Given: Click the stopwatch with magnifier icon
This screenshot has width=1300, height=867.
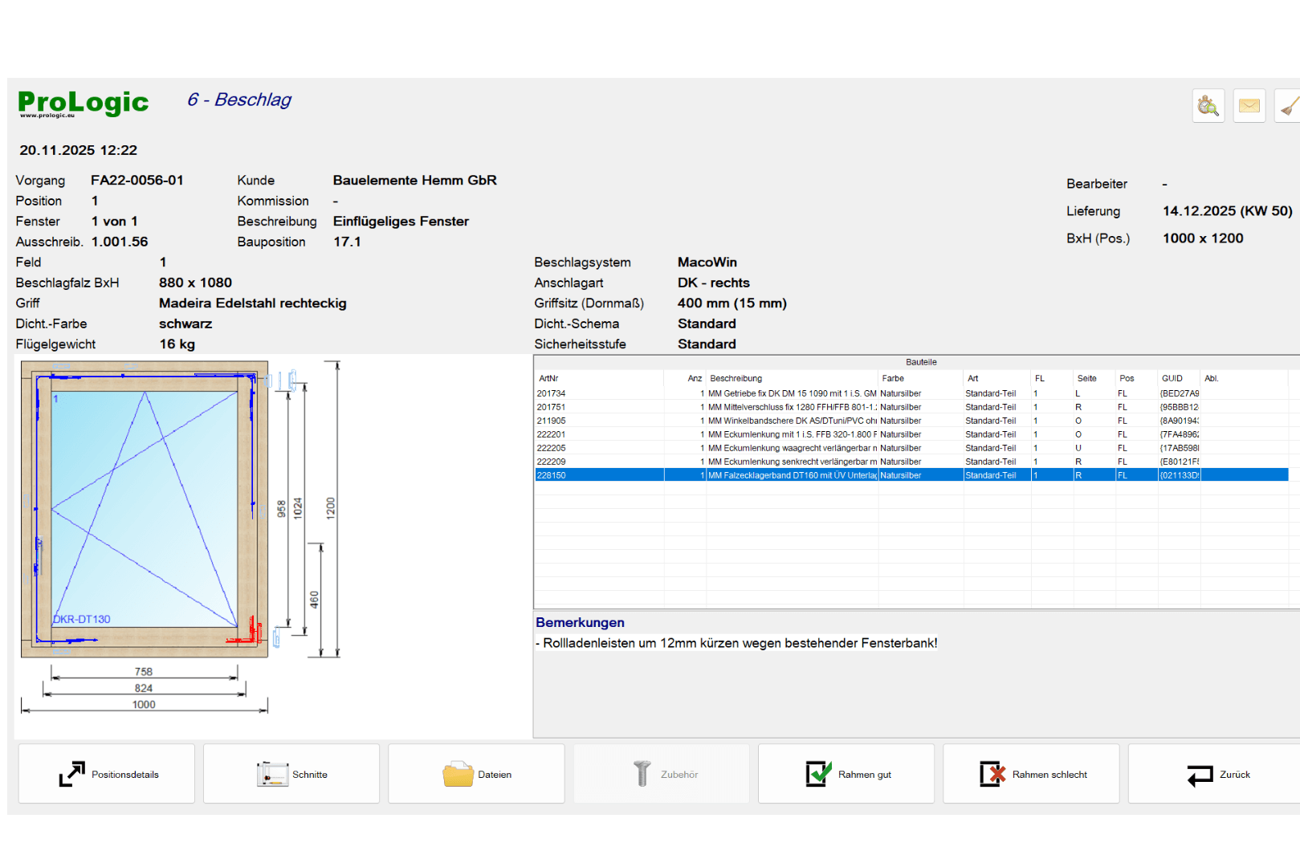Looking at the screenshot, I should click(x=1208, y=106).
